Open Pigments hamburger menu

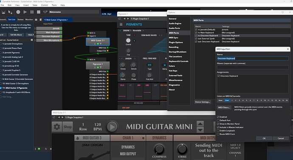click(121, 25)
